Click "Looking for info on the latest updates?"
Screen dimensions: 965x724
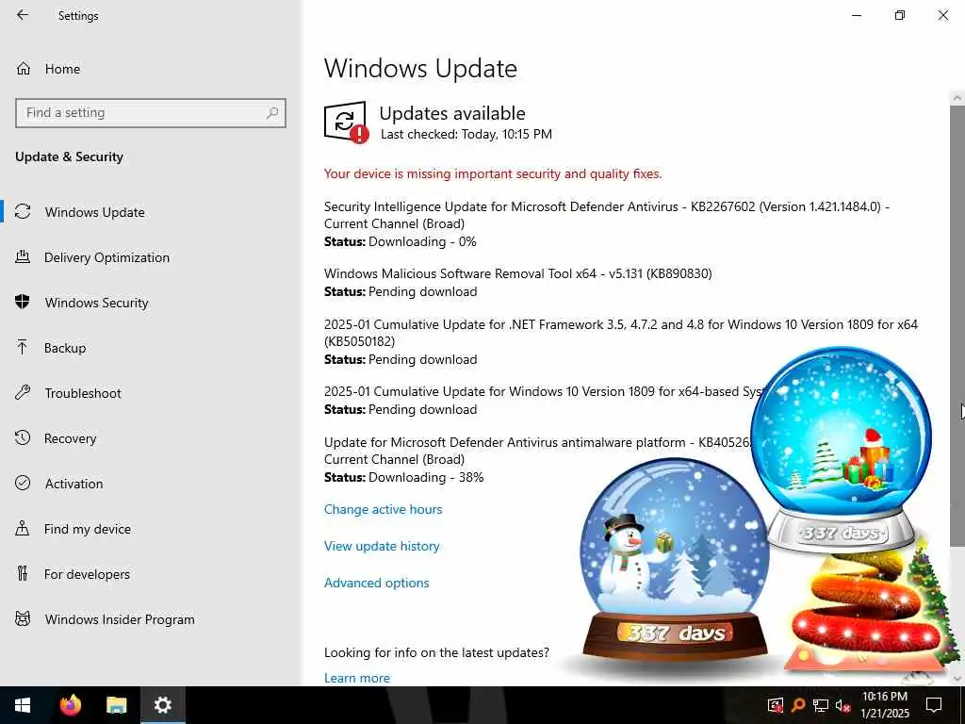point(436,652)
